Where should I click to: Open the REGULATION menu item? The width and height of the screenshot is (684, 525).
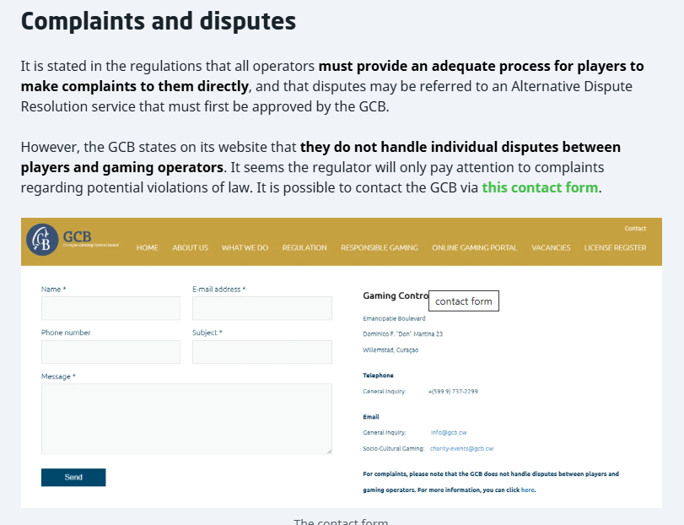(x=304, y=248)
